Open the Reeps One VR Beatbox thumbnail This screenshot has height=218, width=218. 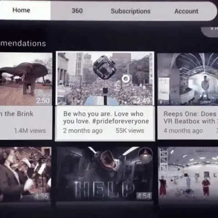click(x=188, y=79)
